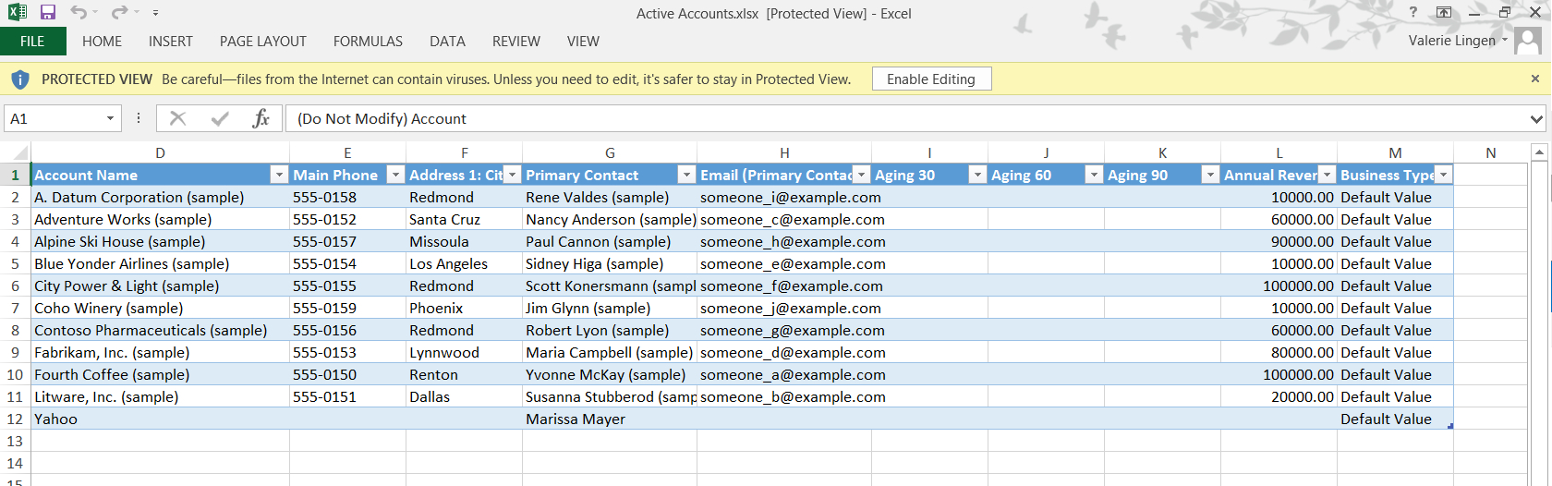The width and height of the screenshot is (1552, 486).
Task: Click the Cancel X icon in formula bar
Action: [178, 118]
